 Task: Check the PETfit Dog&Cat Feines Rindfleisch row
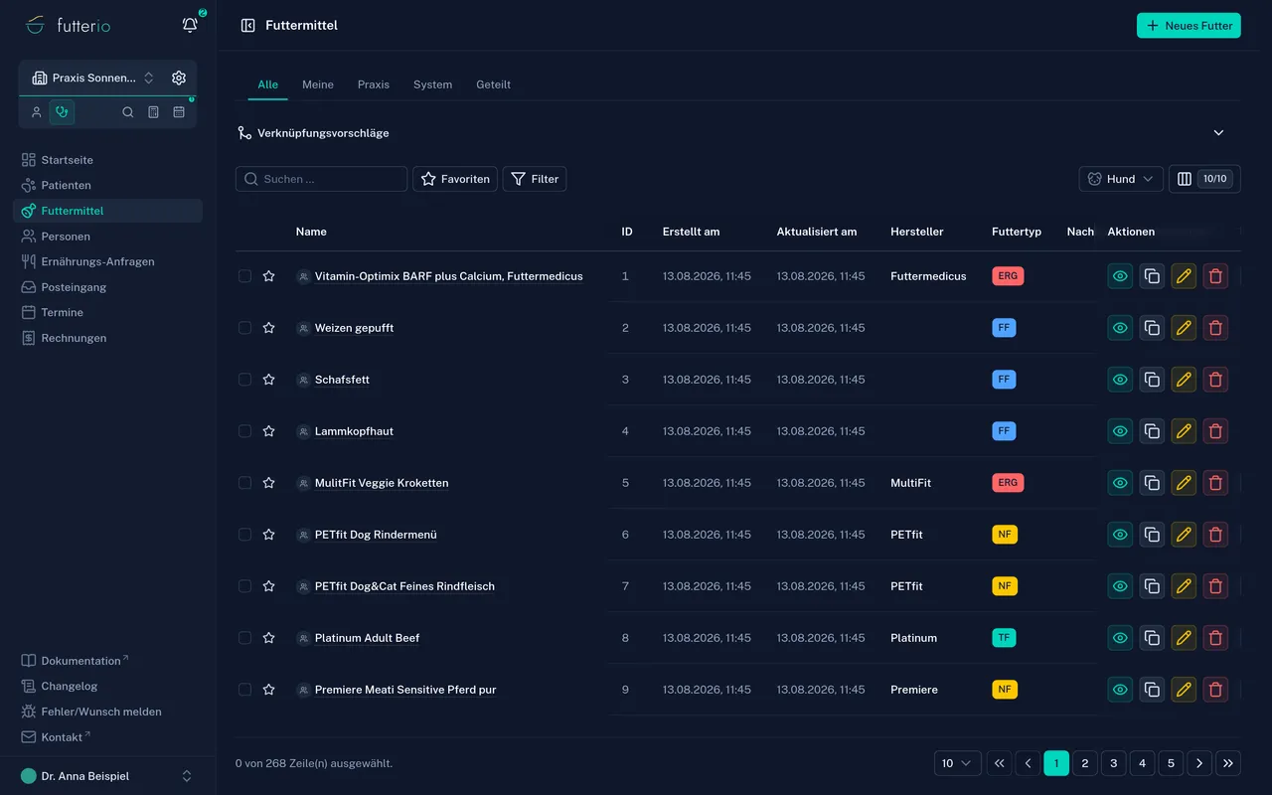pyautogui.click(x=244, y=586)
